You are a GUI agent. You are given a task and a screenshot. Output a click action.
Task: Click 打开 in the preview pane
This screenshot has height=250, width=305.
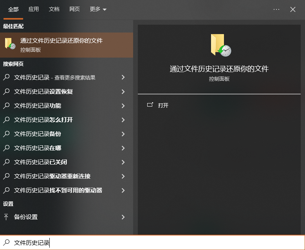(x=163, y=105)
